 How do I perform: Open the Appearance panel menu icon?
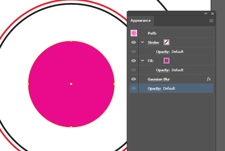point(211,21)
